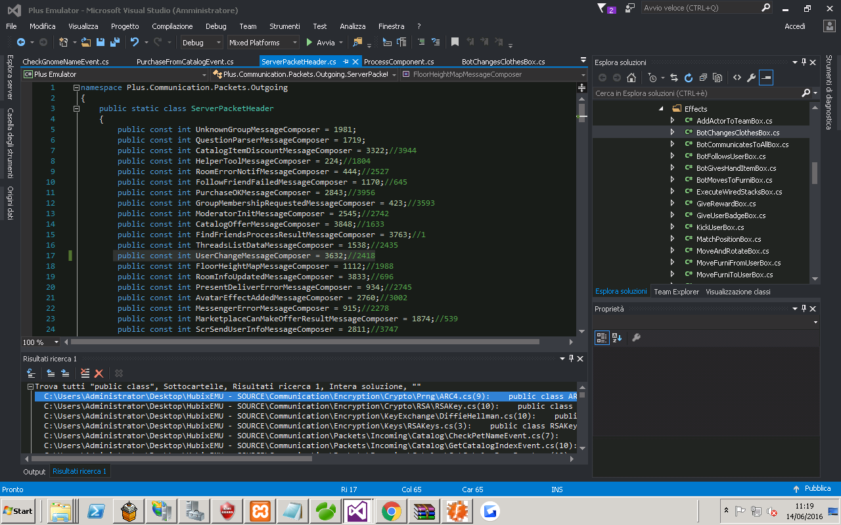Open the Plus Emulator project dropdown
The image size is (841, 525).
[204, 75]
